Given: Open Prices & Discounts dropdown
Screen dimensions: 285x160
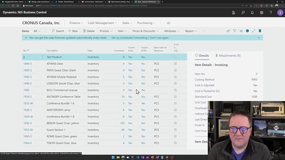Looking at the screenshot, I should 146,31.
